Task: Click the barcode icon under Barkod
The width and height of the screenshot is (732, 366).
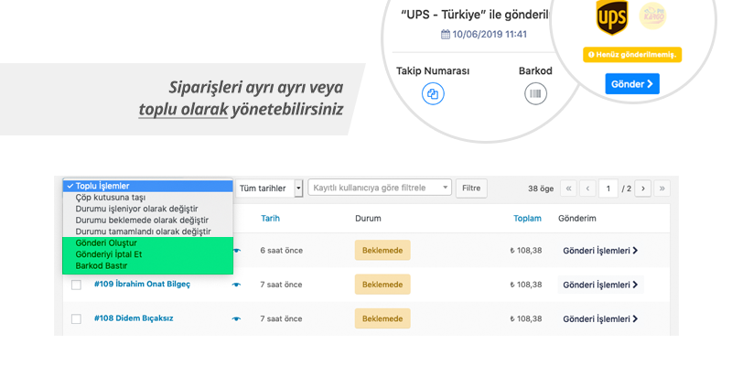Action: [535, 94]
